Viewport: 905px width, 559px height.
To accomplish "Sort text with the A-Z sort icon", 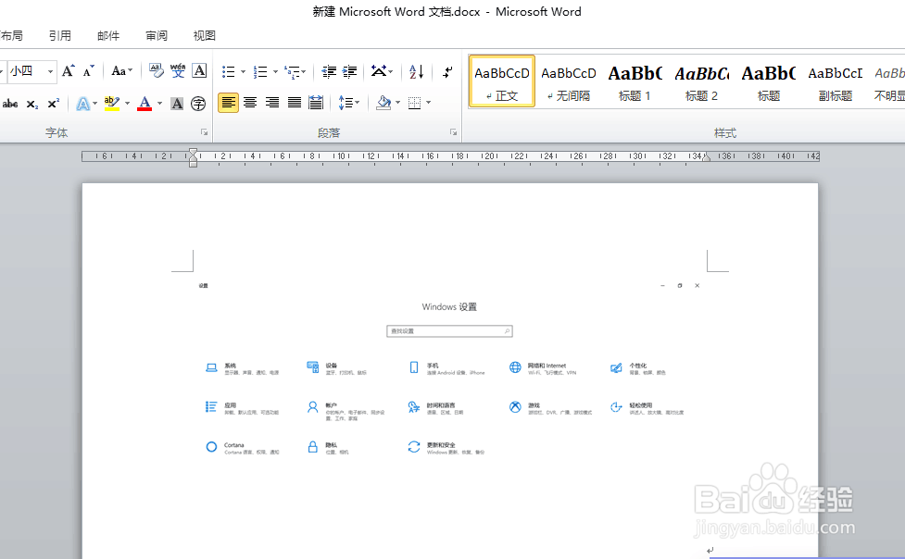I will 416,71.
